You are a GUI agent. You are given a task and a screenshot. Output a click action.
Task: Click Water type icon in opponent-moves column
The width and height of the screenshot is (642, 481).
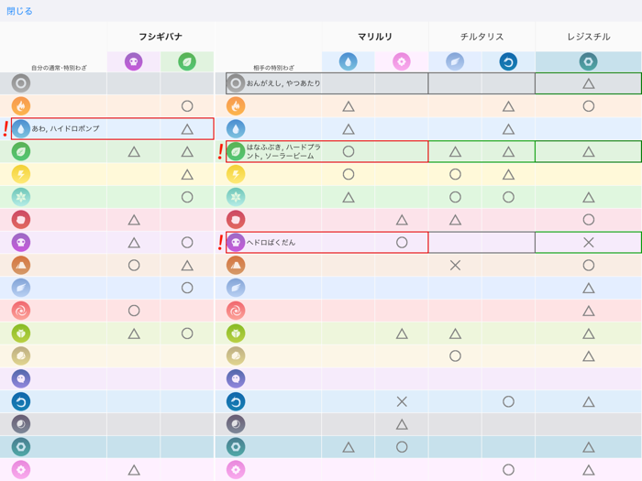(x=236, y=129)
